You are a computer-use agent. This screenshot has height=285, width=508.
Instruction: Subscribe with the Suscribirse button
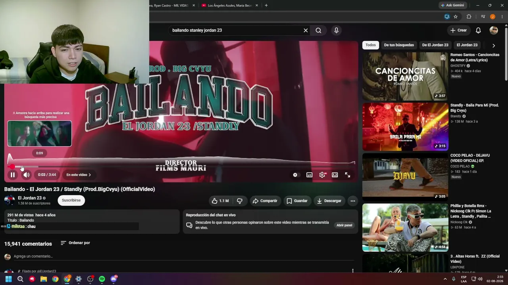click(71, 200)
